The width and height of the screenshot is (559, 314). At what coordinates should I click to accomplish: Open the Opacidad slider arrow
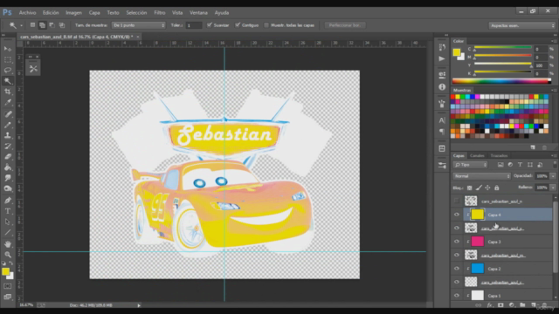[x=553, y=176]
